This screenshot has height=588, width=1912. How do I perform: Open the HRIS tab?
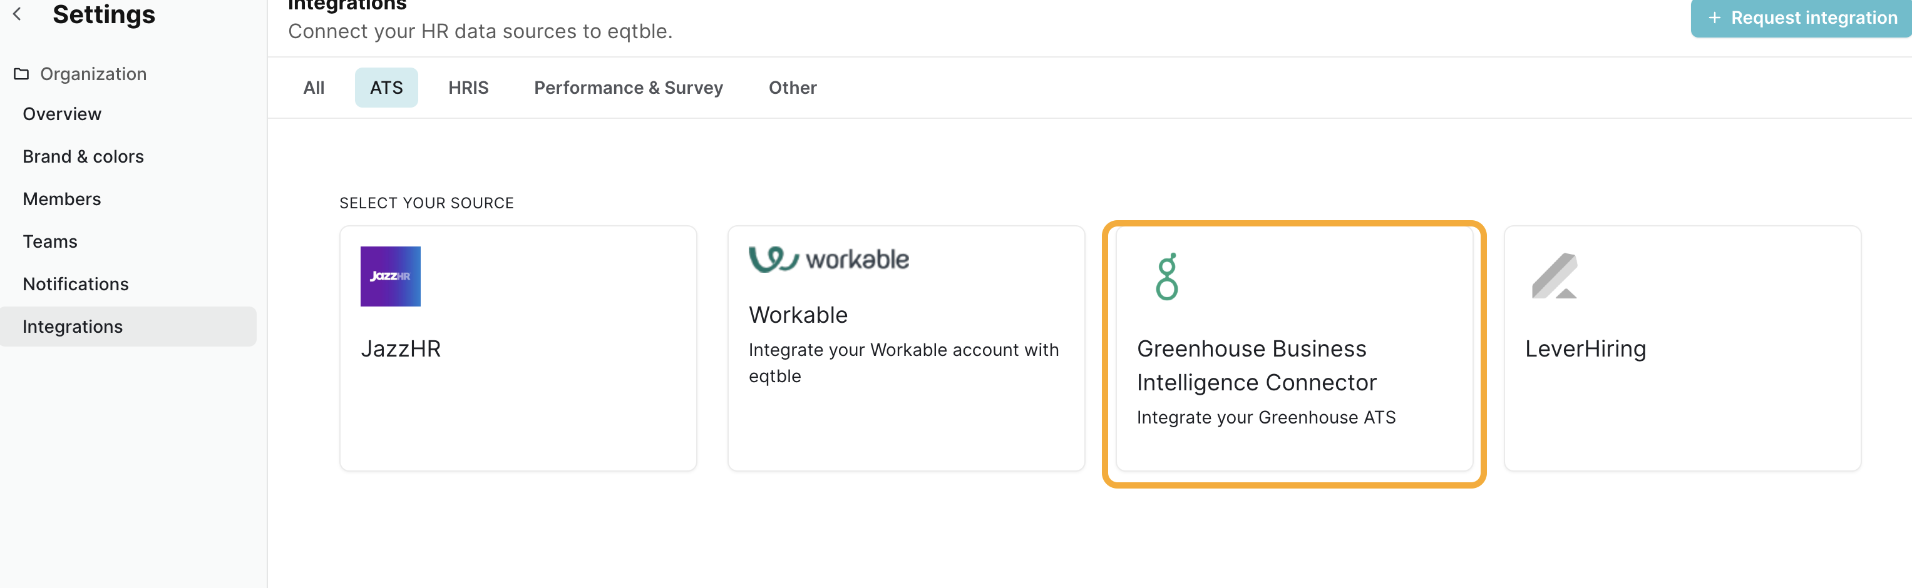coord(468,88)
